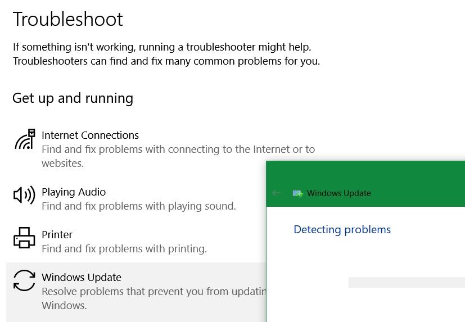This screenshot has height=322, width=465.
Task: Click 'Resolve problems that prevent you' description
Action: 153,291
